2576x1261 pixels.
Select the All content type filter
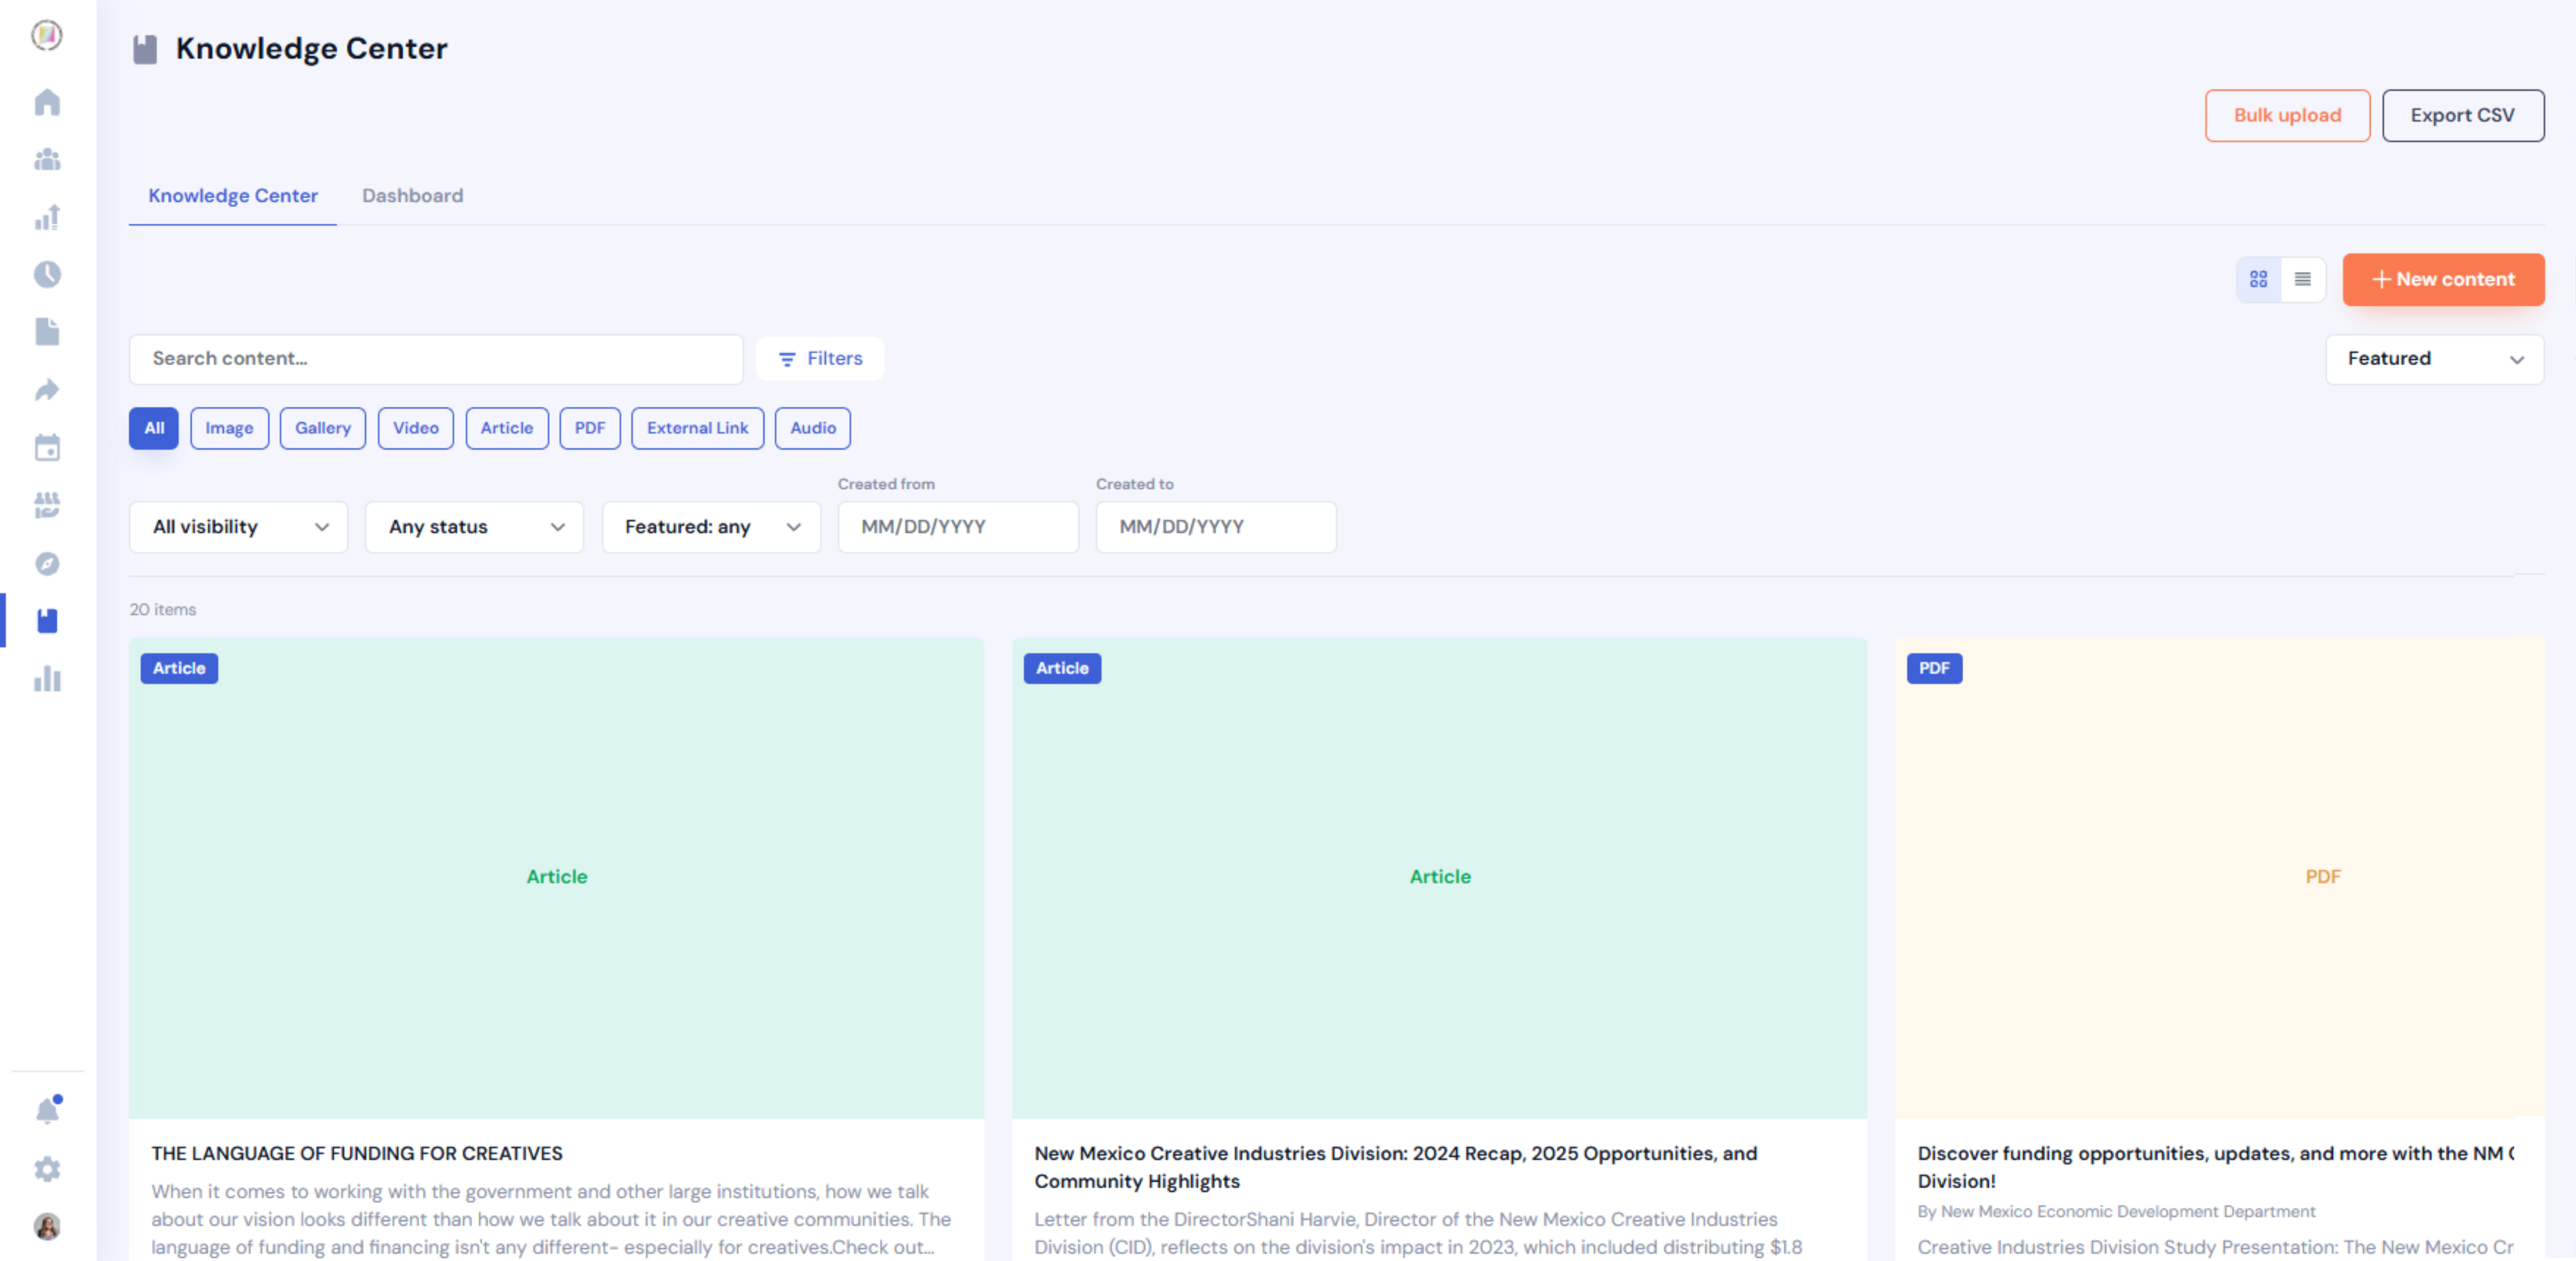tap(154, 428)
